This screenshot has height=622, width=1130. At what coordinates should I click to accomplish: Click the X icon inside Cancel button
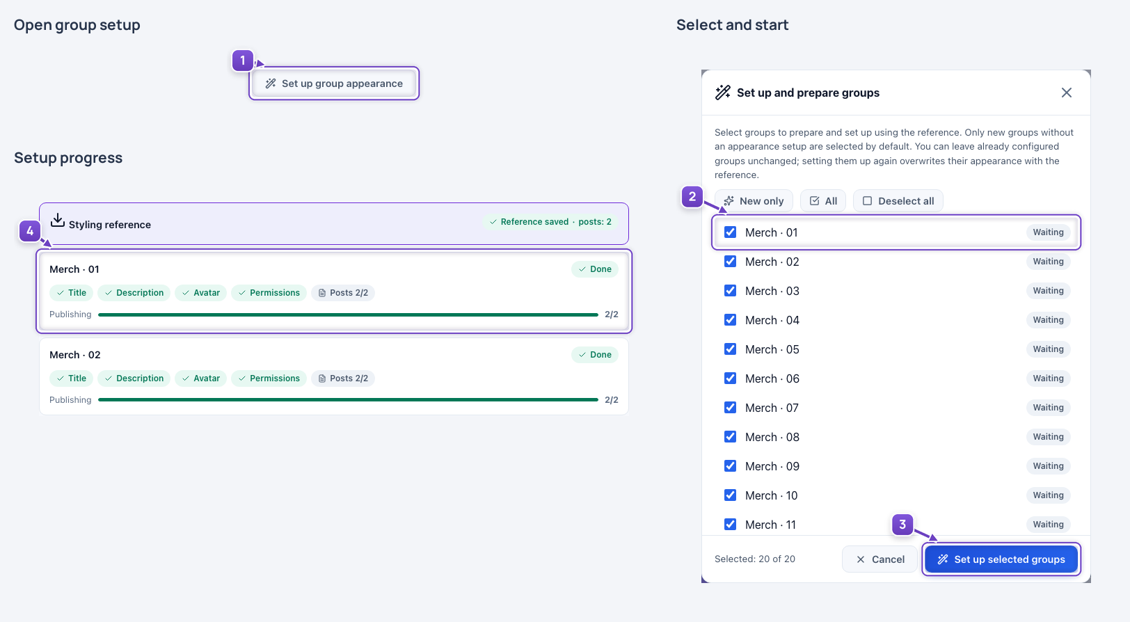click(x=861, y=559)
